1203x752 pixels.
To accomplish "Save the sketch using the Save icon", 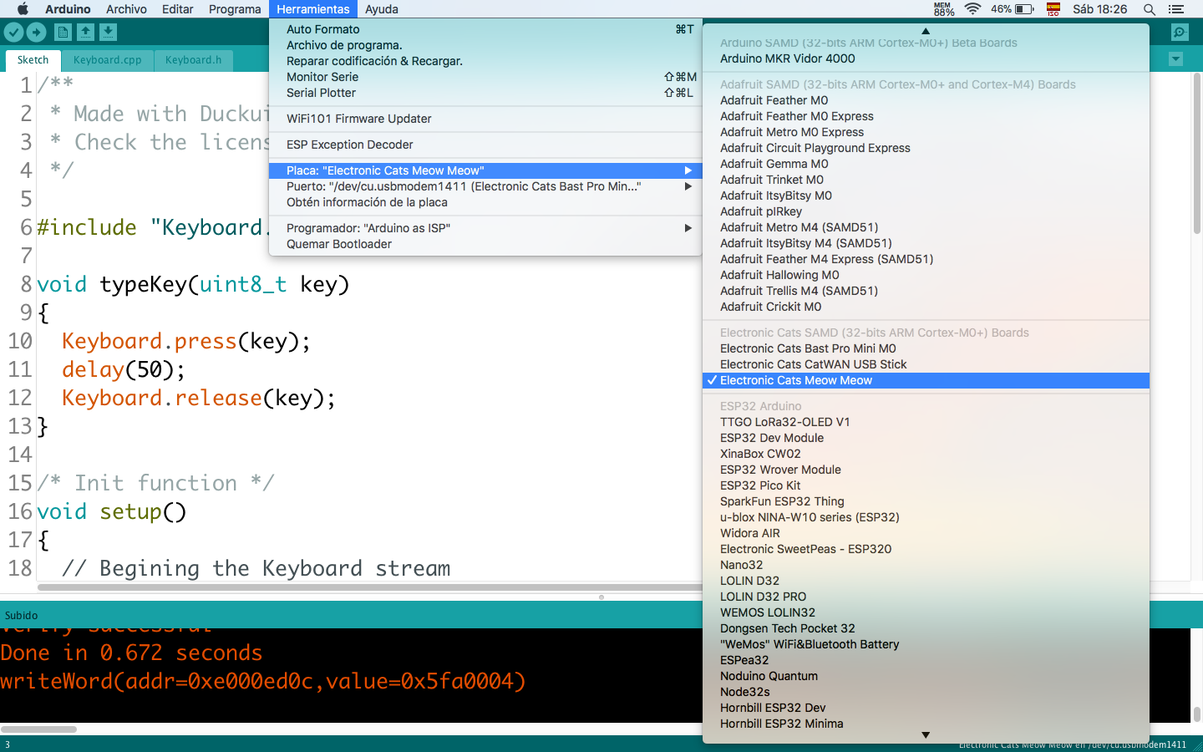I will click(x=108, y=32).
